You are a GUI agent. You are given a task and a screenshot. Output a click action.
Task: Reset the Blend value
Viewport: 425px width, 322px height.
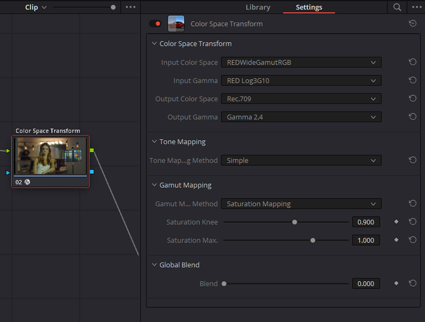coord(413,283)
